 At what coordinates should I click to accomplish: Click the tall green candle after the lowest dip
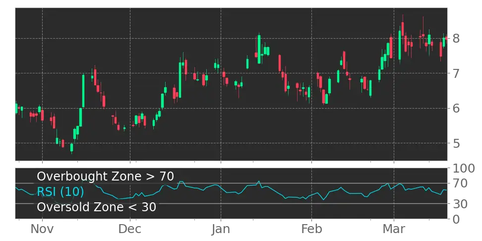pos(83,91)
